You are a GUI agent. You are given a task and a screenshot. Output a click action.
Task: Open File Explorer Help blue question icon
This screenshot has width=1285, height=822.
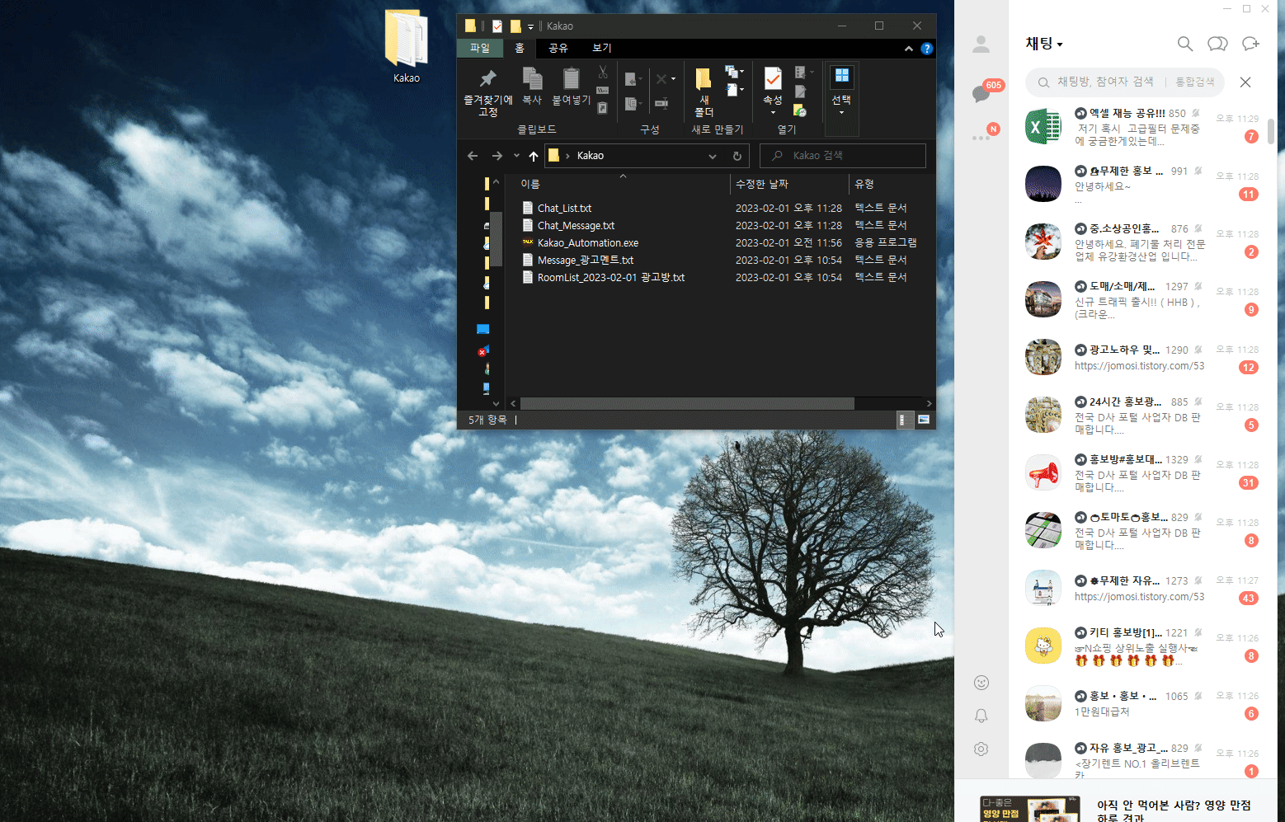tap(926, 49)
